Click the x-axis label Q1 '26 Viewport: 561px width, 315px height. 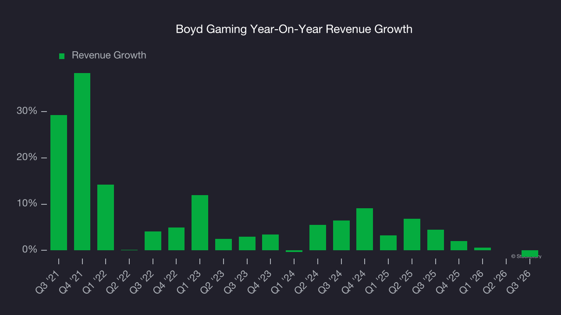pyautogui.click(x=472, y=282)
